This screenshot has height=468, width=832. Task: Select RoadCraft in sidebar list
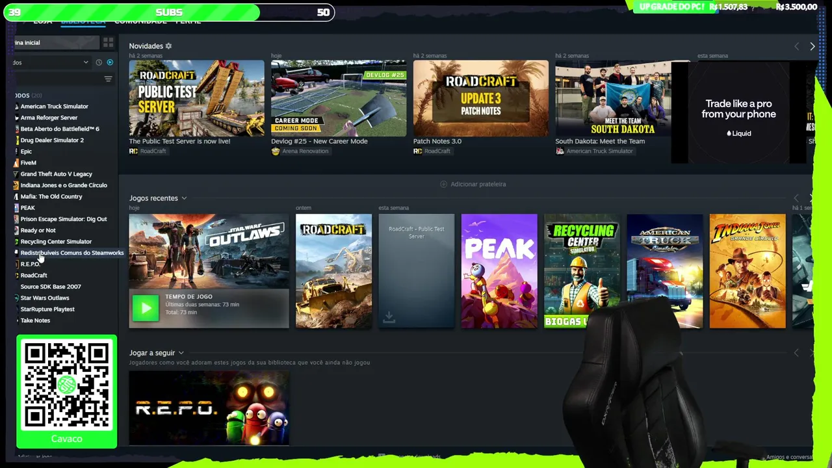tap(34, 276)
